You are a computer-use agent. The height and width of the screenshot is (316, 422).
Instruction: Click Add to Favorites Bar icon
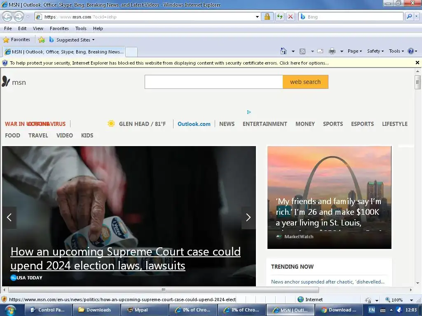pyautogui.click(x=42, y=40)
